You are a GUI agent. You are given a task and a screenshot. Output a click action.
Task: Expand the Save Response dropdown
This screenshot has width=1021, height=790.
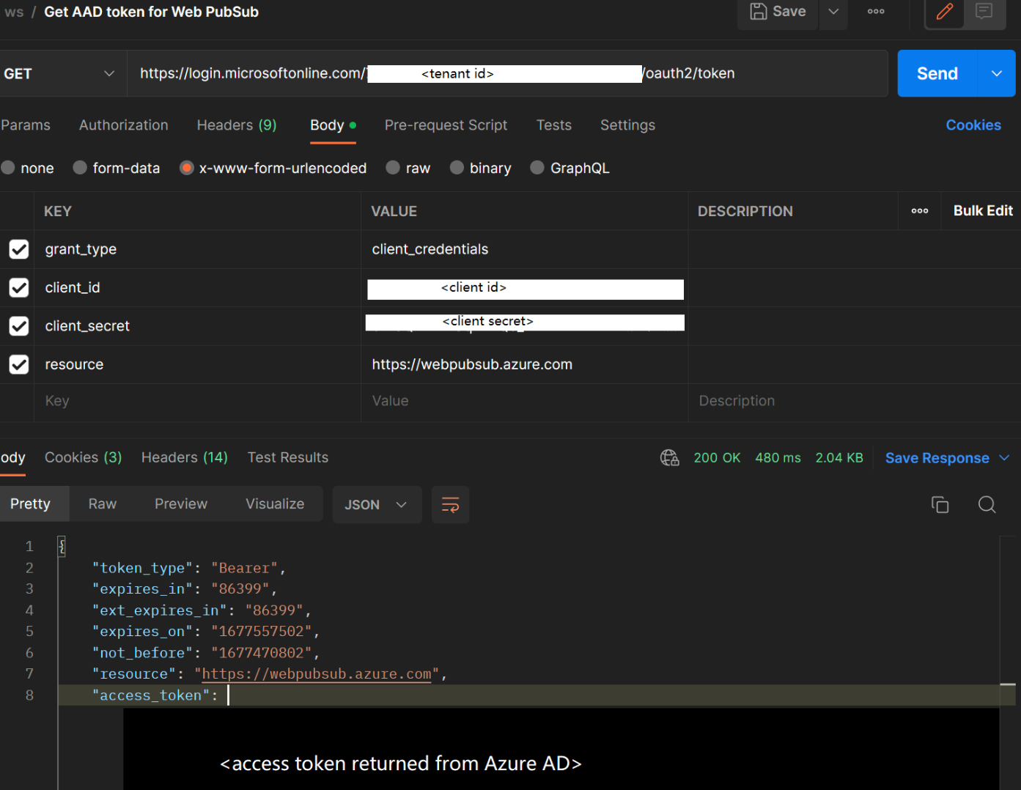1004,458
